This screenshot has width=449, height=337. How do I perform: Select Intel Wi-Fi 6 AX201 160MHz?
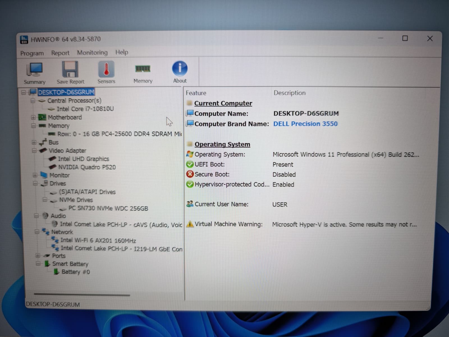[98, 240]
